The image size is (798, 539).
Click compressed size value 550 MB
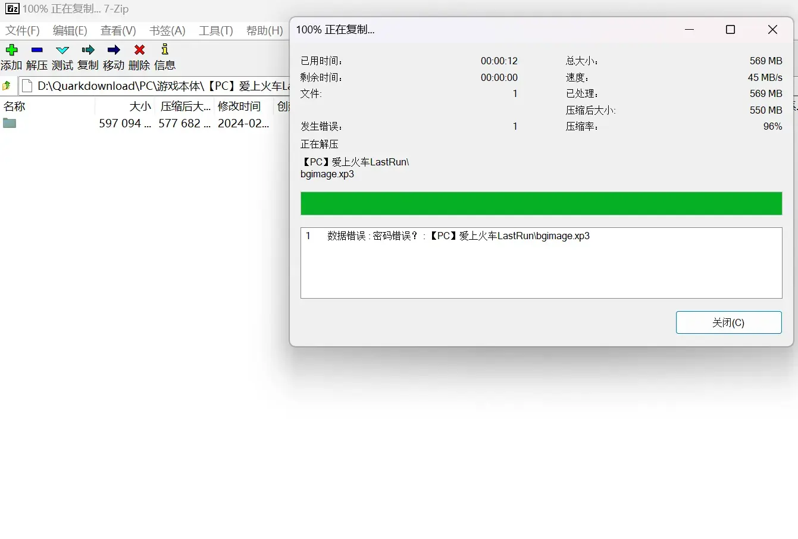(x=766, y=110)
